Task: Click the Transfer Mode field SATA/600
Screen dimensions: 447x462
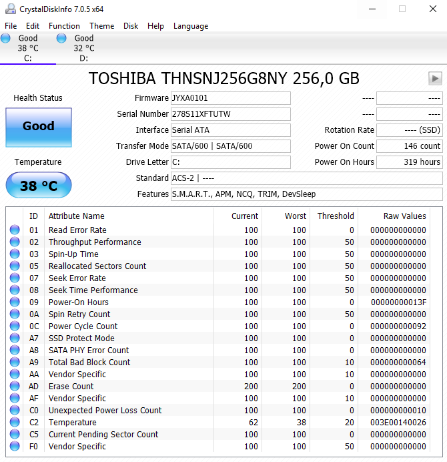Action: [231, 146]
